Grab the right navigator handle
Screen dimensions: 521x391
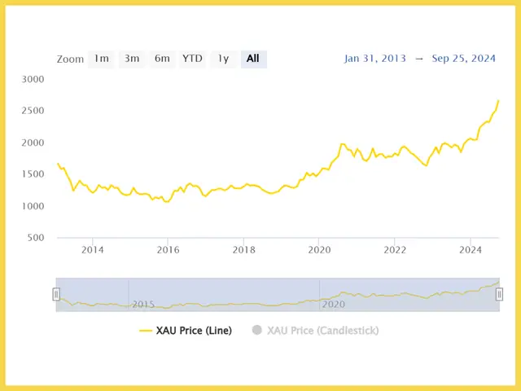(499, 294)
